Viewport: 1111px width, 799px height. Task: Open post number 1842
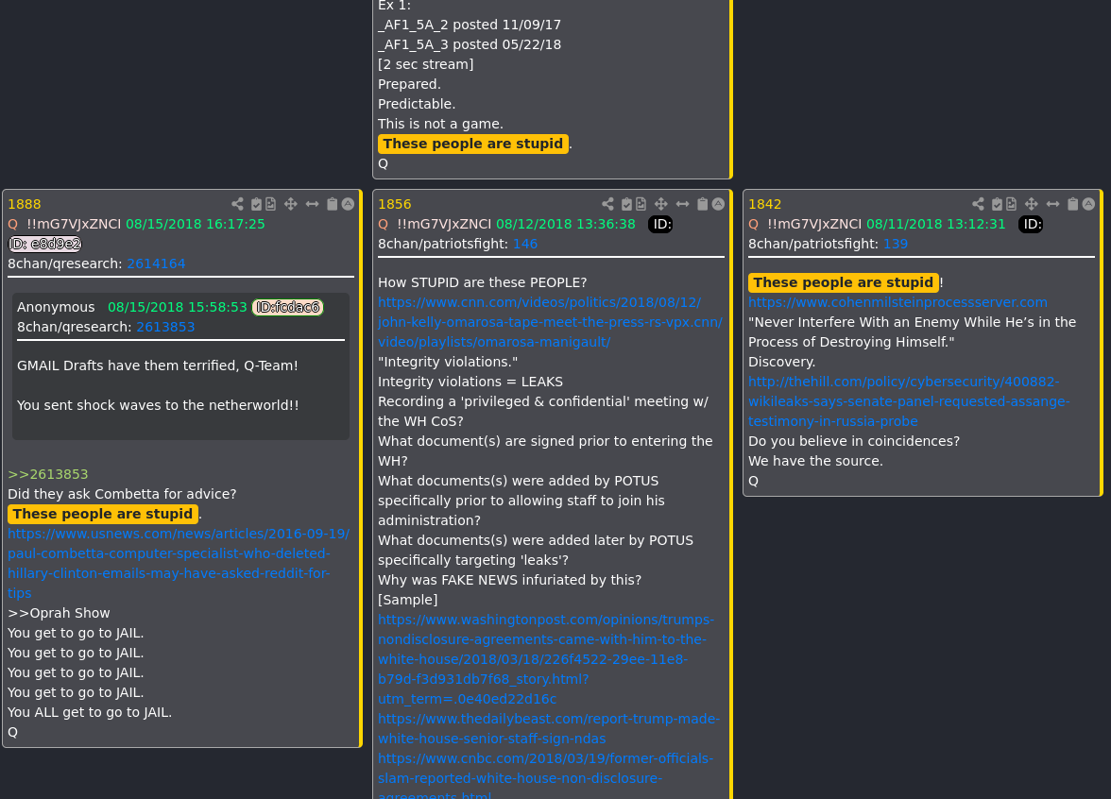click(764, 204)
